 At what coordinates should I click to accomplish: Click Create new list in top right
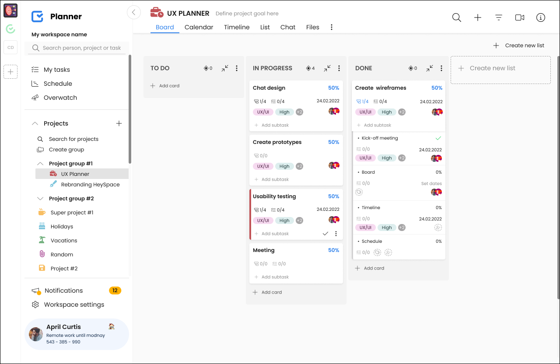(x=519, y=45)
